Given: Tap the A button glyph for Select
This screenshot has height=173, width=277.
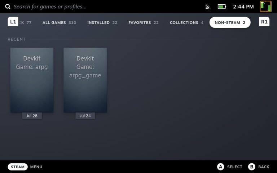Looking at the screenshot, I should point(220,167).
